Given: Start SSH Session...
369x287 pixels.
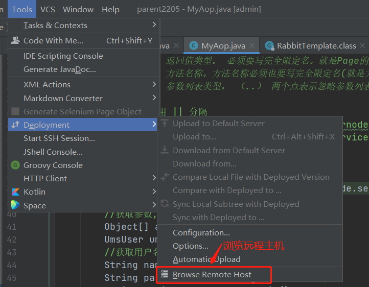Looking at the screenshot, I should (x=83, y=138).
